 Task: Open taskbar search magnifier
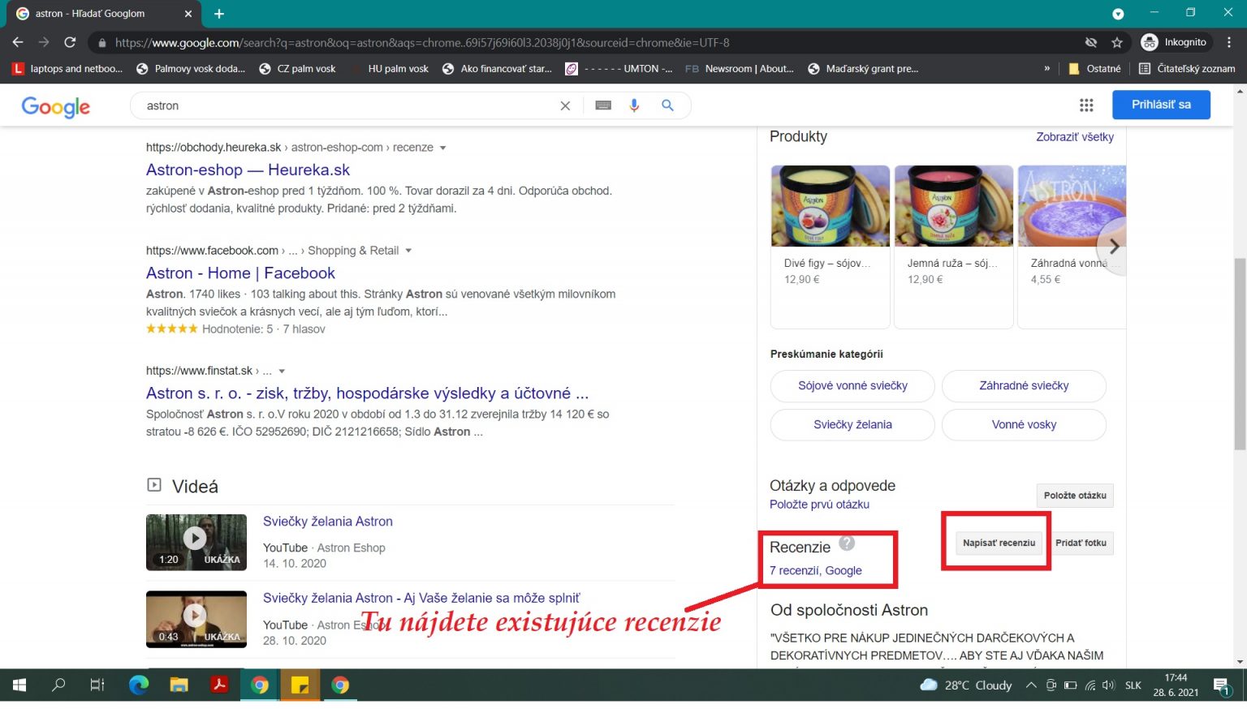58,685
